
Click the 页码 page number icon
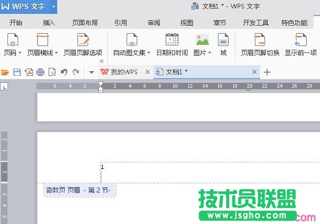tap(13, 40)
